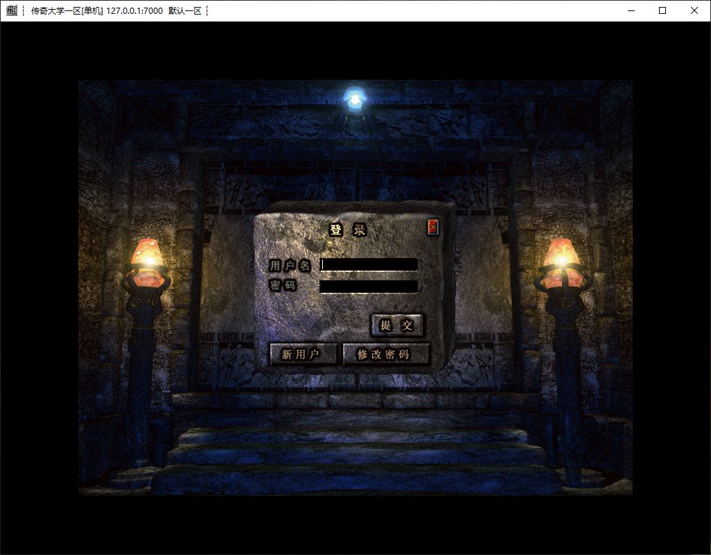Click the right glowing torch lamp
This screenshot has width=711, height=555.
[560, 258]
